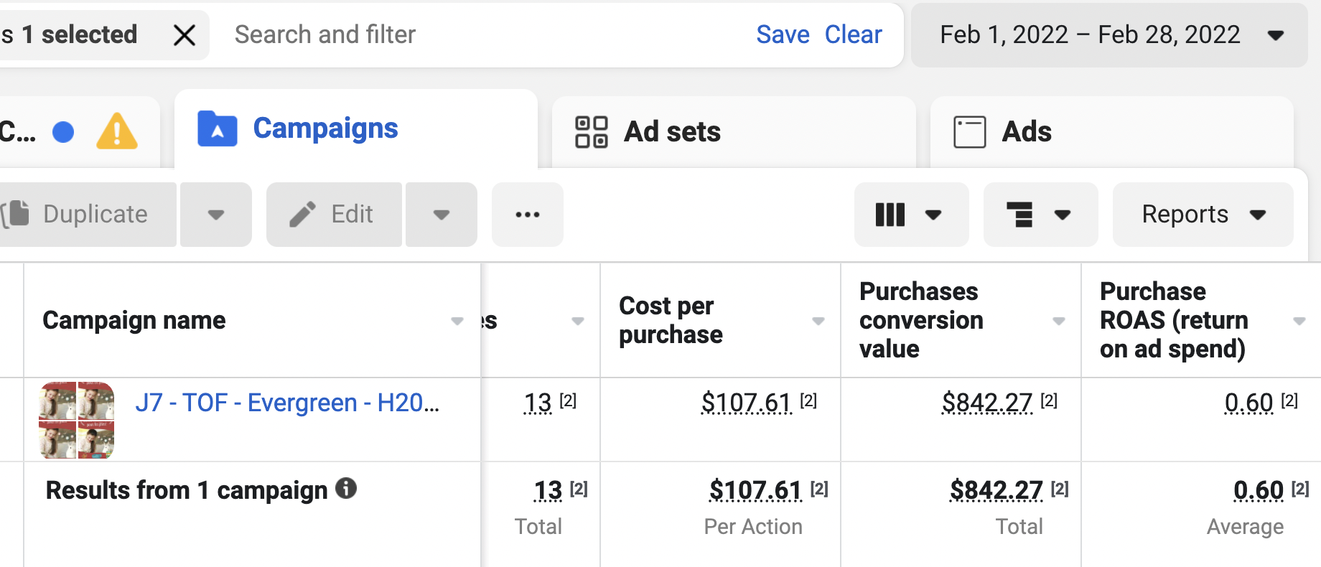The height and width of the screenshot is (567, 1321).
Task: Open the Reports dropdown
Action: tap(1203, 214)
